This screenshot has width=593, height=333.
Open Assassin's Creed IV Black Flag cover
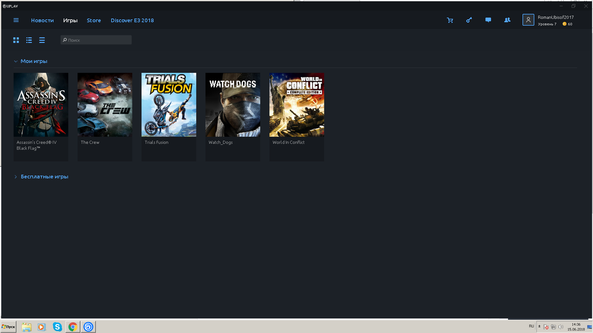(41, 105)
